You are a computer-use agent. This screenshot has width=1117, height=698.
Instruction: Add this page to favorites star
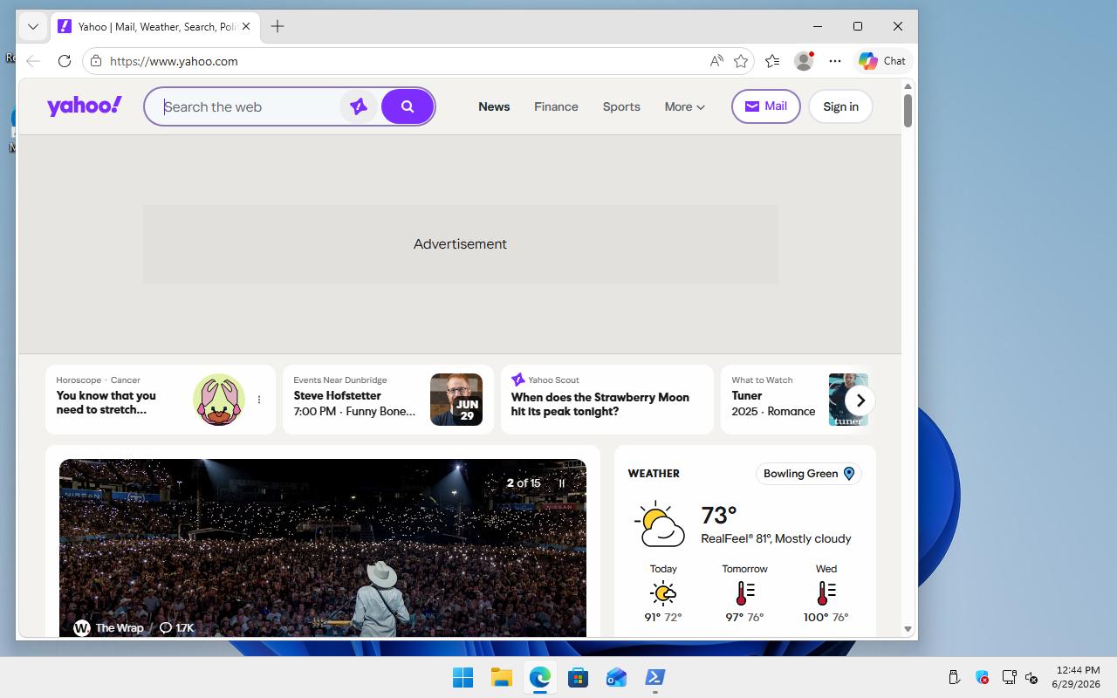[741, 61]
